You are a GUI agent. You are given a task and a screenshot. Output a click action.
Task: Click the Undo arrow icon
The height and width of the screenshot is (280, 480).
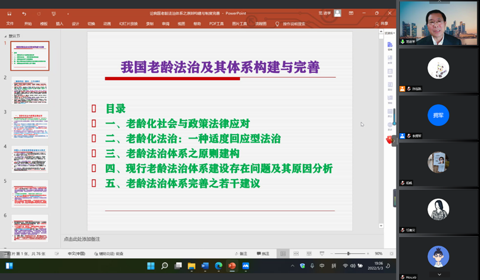coord(24,13)
